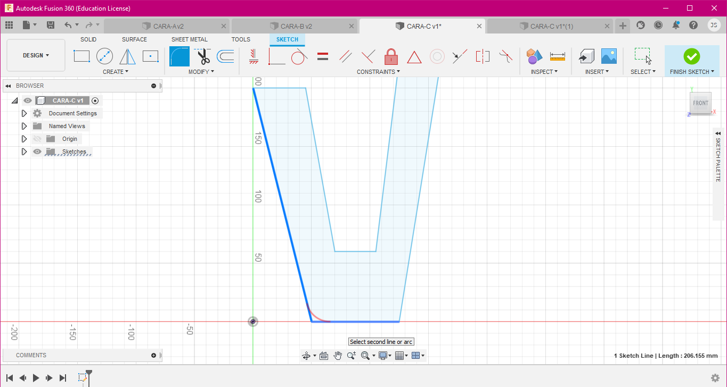
Task: Activate the Fillet tool in Modify
Action: click(179, 56)
